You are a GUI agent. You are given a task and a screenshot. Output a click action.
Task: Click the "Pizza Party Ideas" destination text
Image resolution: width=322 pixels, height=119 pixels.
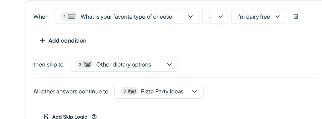click(162, 91)
